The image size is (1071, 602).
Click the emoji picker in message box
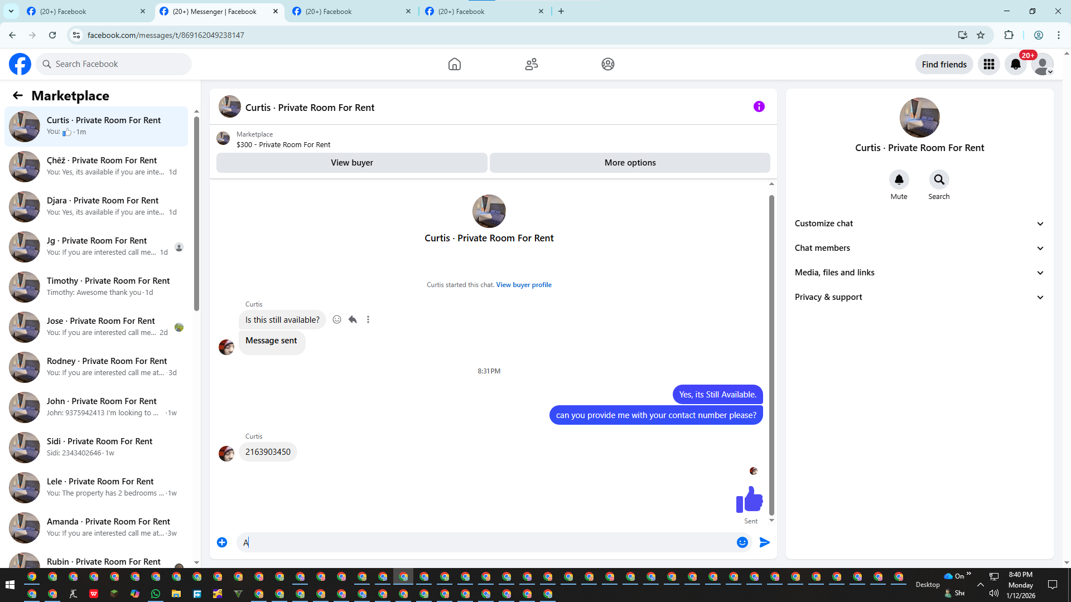[742, 542]
